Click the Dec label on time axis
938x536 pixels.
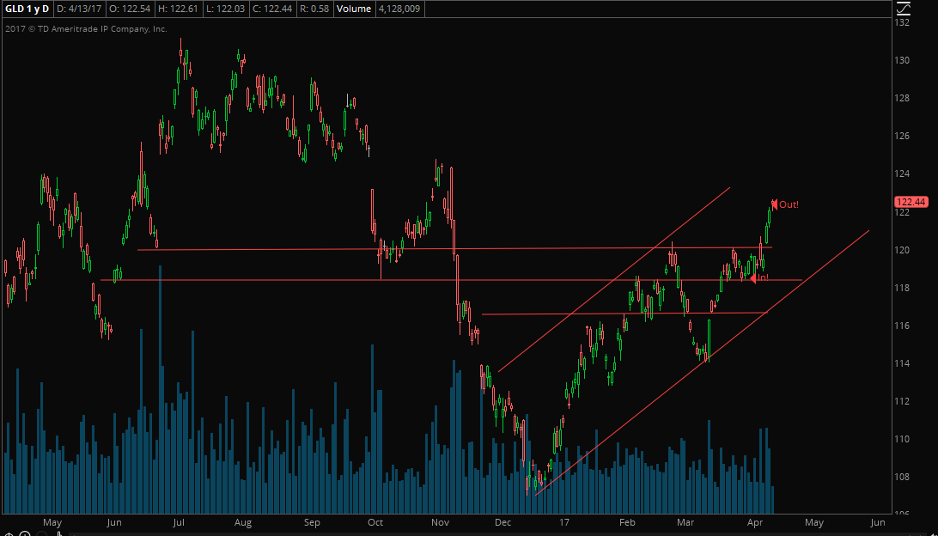[502, 522]
